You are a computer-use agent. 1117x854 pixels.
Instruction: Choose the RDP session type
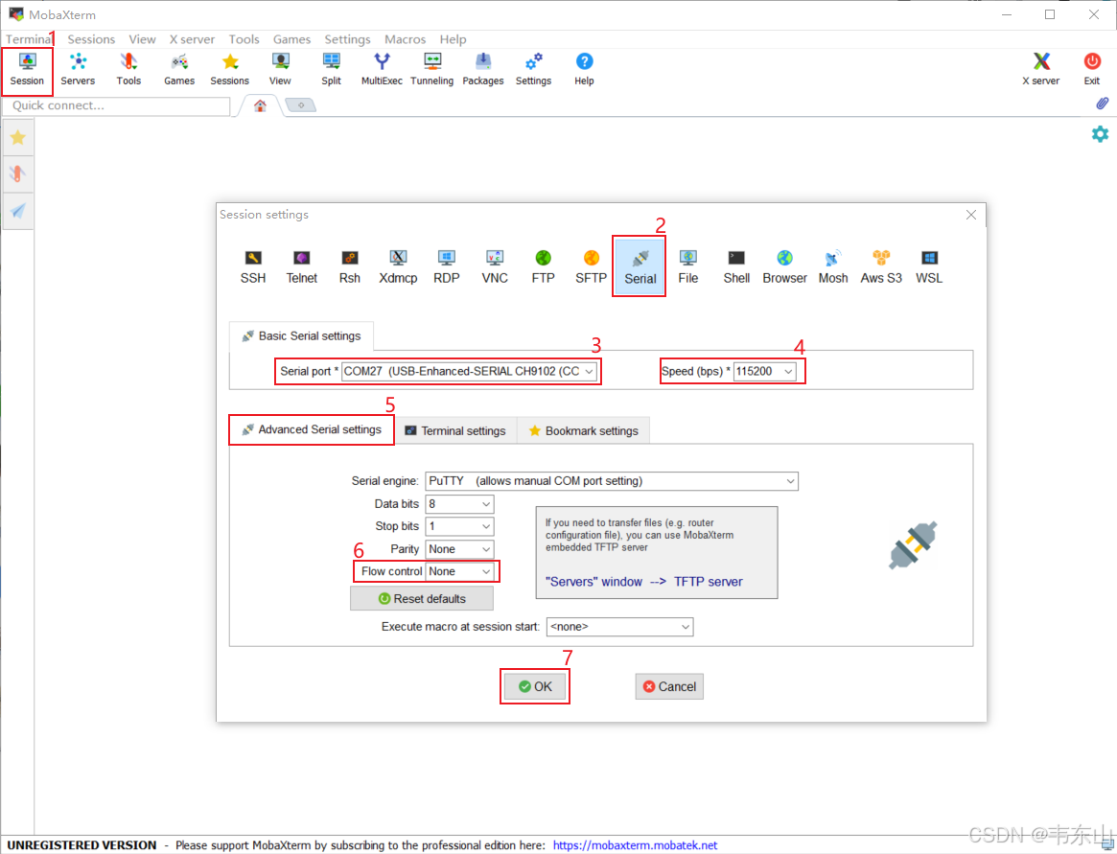(x=447, y=267)
